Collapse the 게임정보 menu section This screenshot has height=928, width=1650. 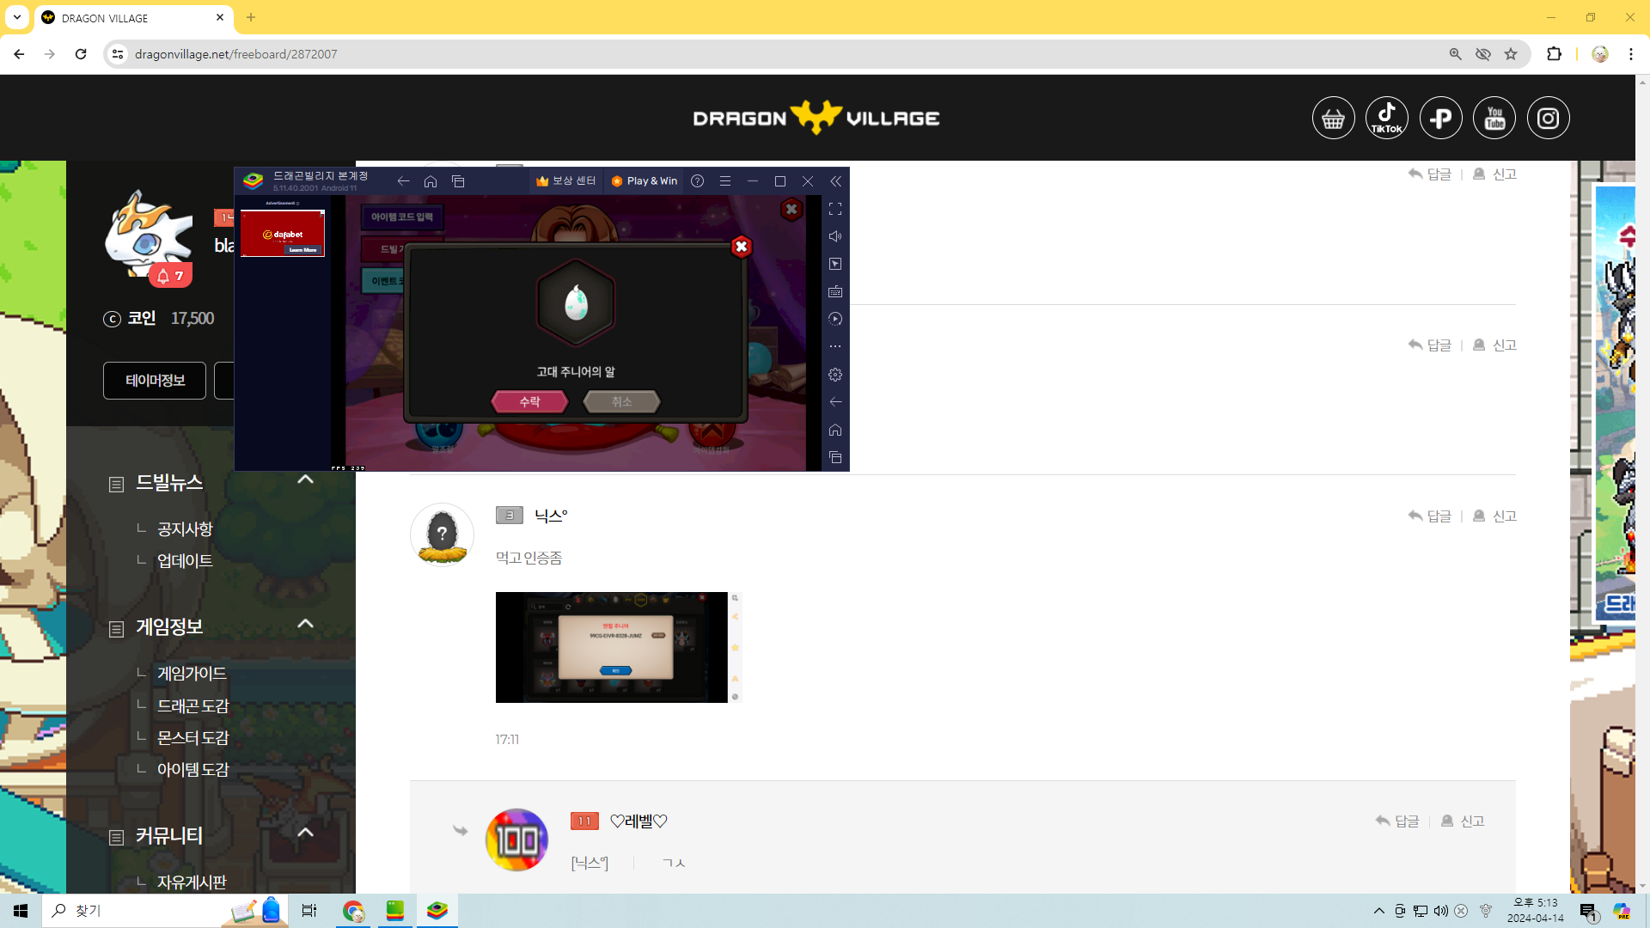point(305,624)
